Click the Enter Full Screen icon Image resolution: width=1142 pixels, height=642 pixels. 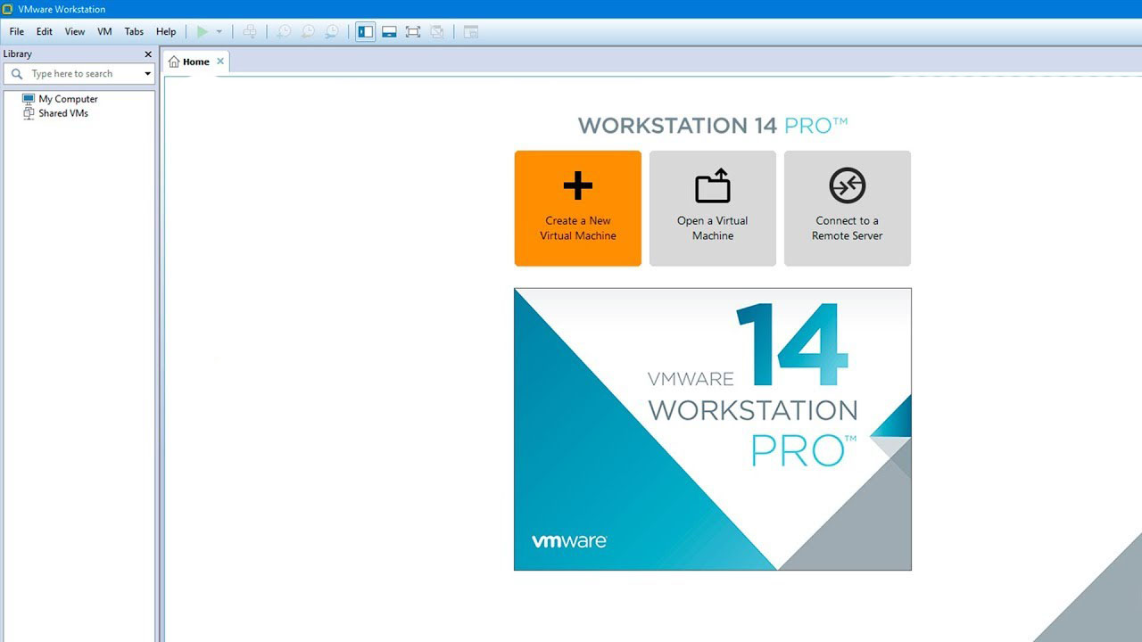[x=413, y=31]
